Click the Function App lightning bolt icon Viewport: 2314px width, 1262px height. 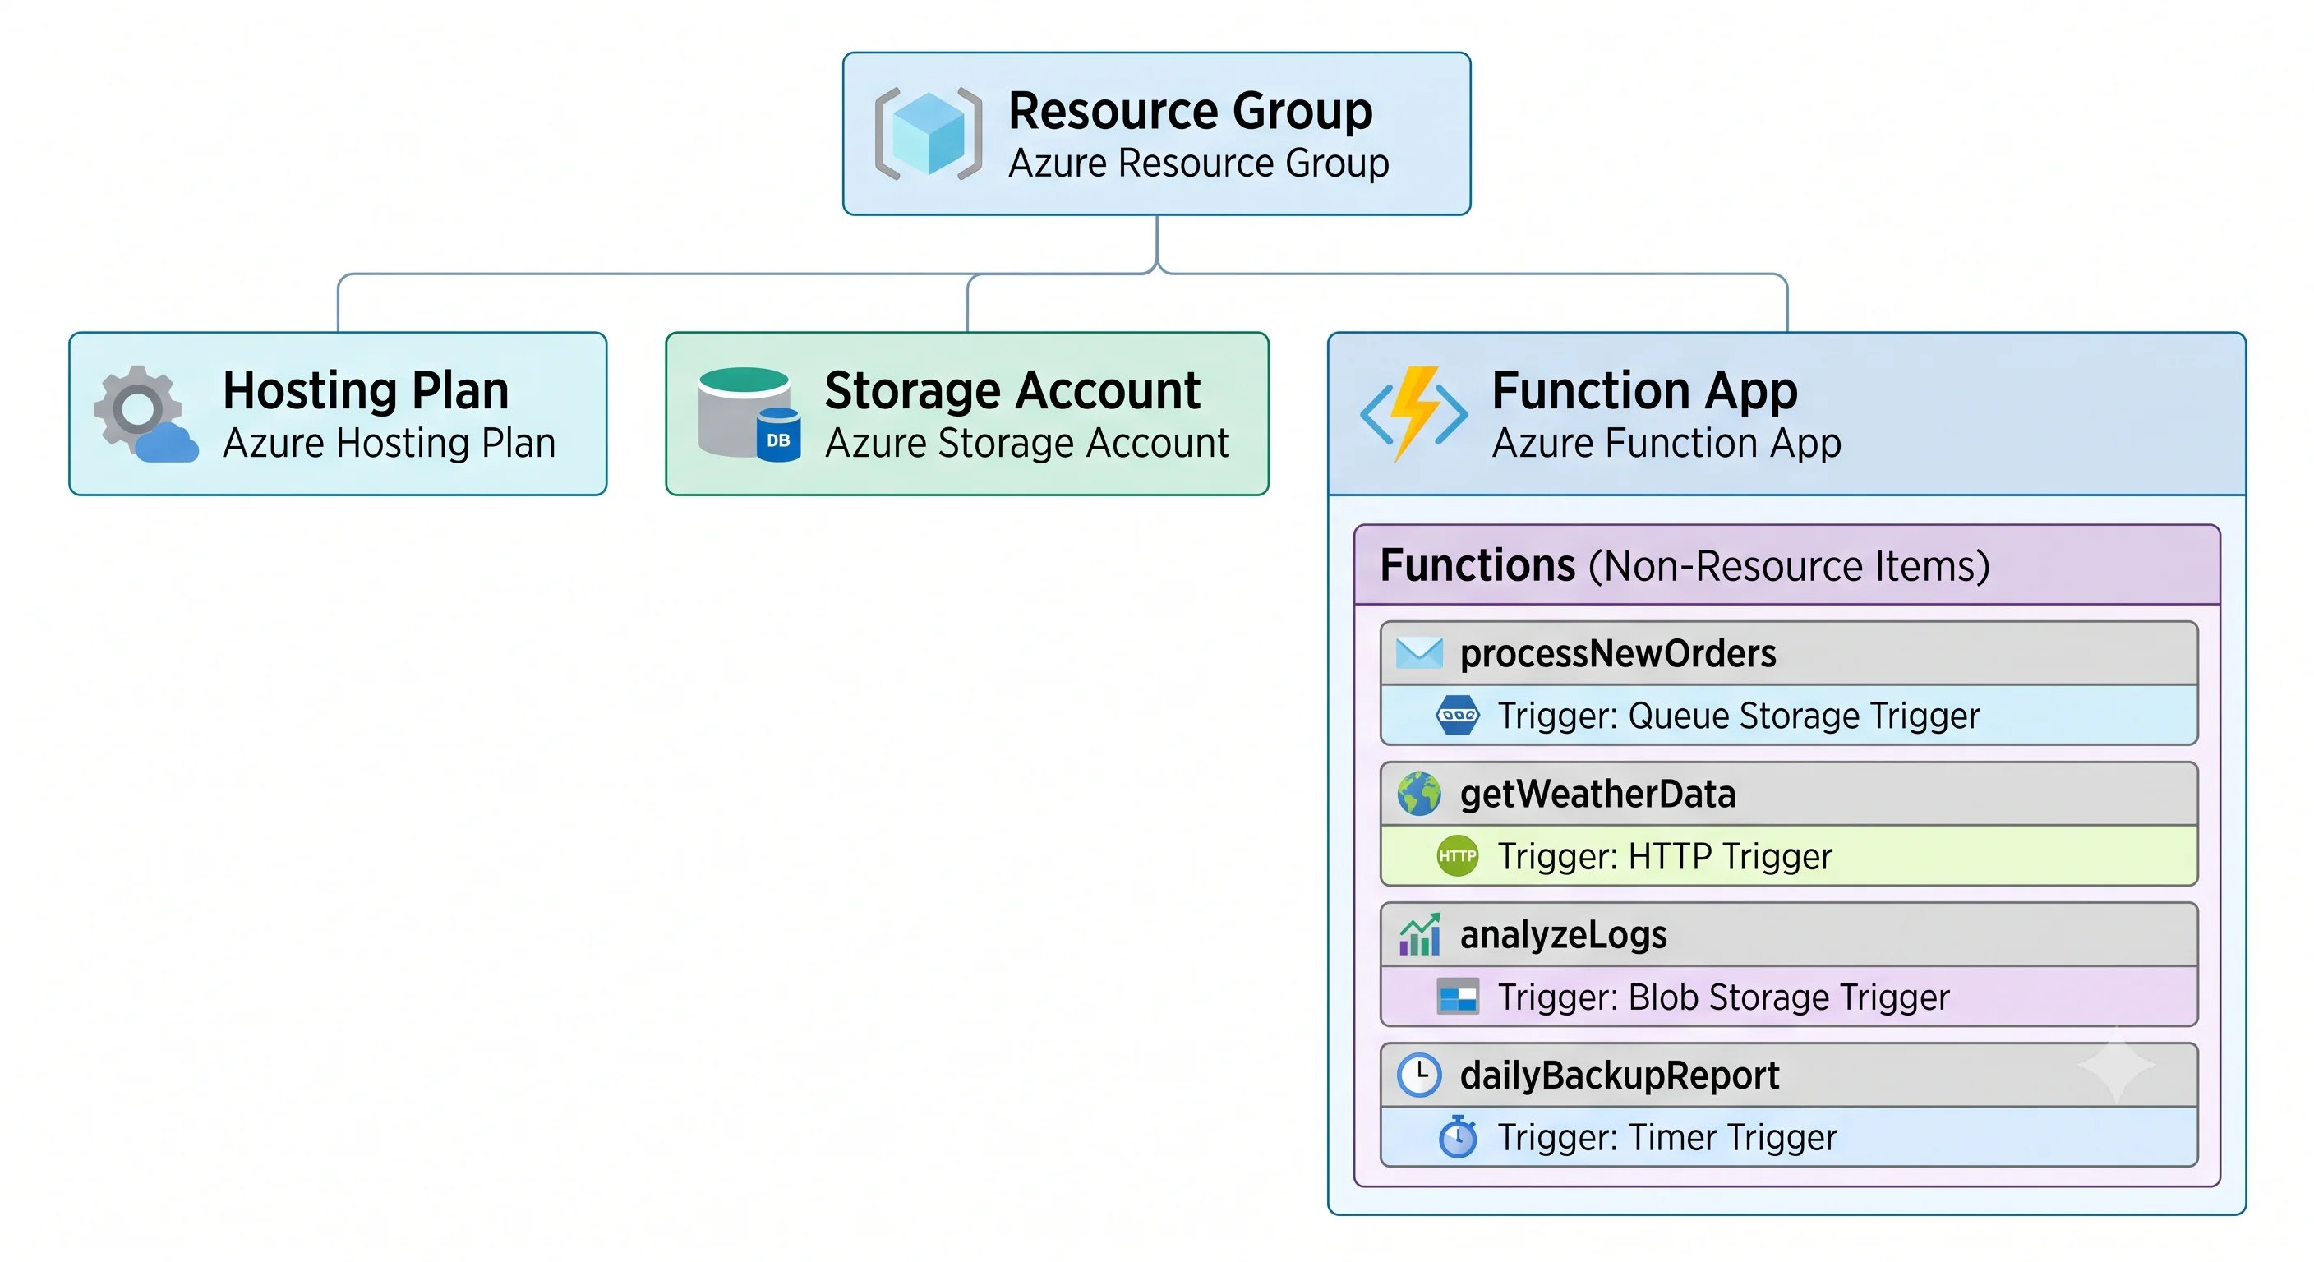click(x=1414, y=414)
